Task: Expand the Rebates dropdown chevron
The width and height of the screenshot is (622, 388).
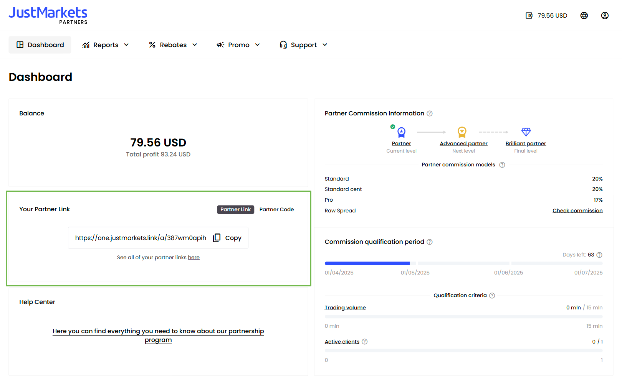Action: click(x=195, y=45)
